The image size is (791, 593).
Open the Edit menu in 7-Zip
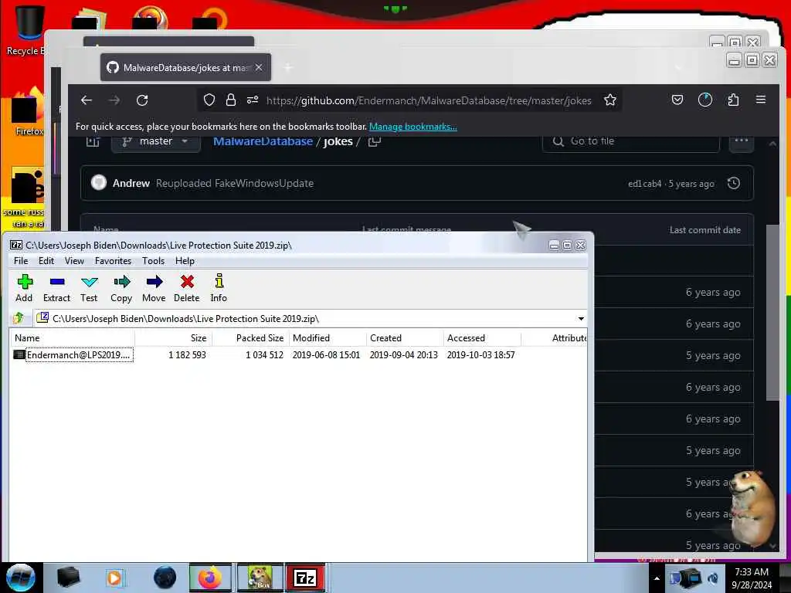click(46, 261)
